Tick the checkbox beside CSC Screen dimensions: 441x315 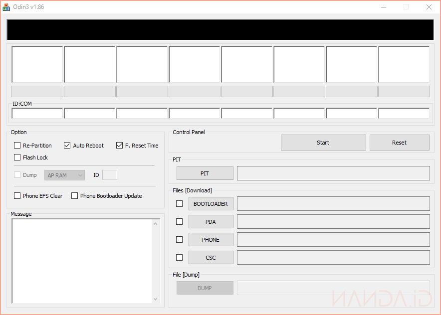click(x=180, y=258)
